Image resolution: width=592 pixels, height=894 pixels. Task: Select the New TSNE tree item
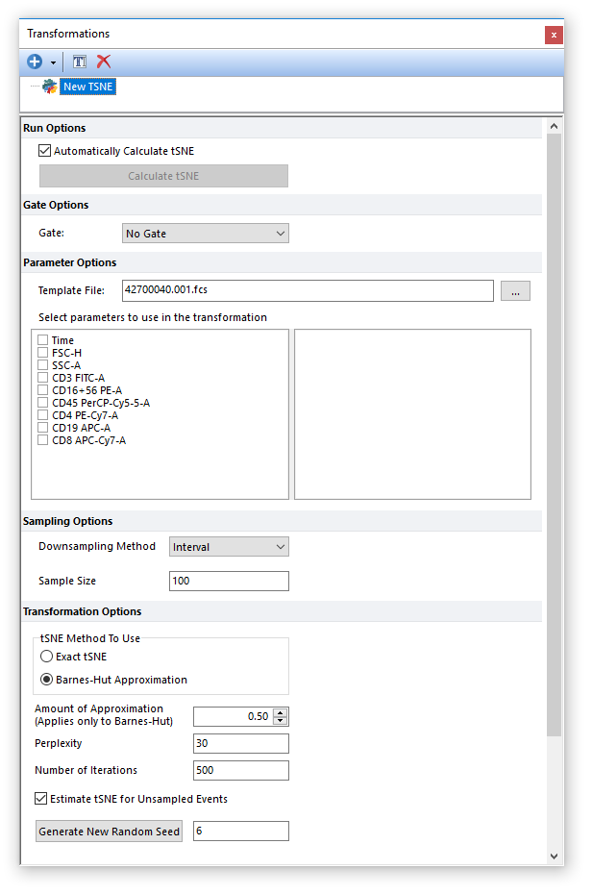88,87
